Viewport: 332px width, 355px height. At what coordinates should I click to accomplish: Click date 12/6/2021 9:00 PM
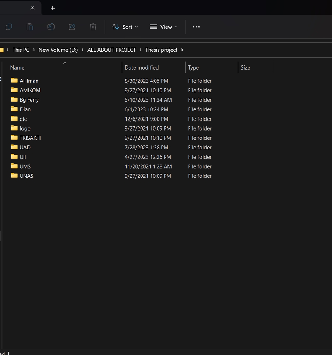pyautogui.click(x=146, y=119)
